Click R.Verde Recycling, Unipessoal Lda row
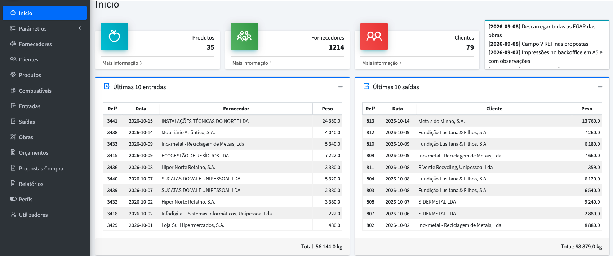The image size is (613, 256). (x=482, y=167)
